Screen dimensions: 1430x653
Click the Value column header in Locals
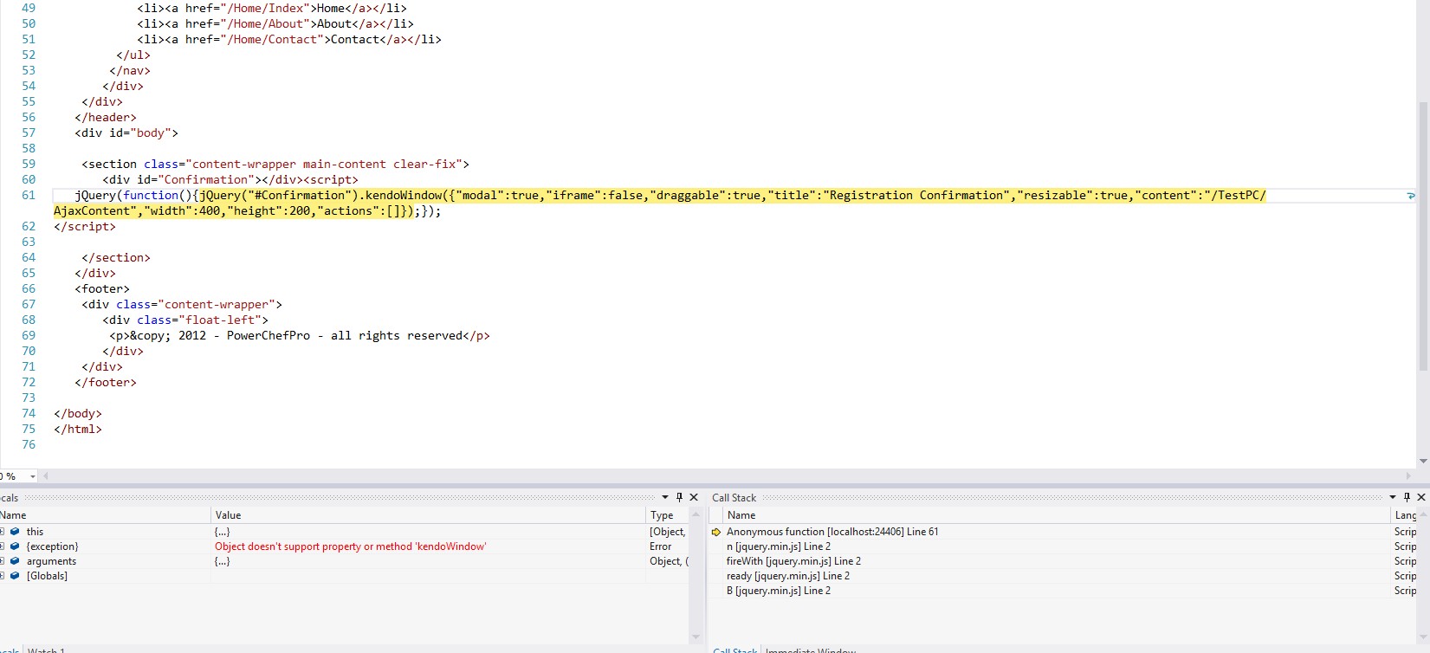pos(429,515)
